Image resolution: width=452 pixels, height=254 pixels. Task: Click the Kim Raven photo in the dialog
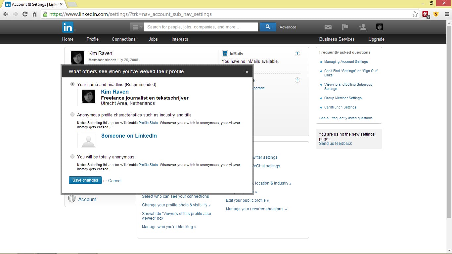pos(88,96)
